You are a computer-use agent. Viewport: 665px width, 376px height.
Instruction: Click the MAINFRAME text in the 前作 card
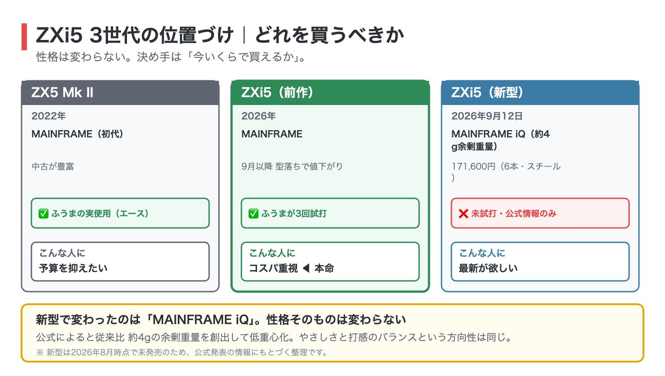click(x=272, y=134)
